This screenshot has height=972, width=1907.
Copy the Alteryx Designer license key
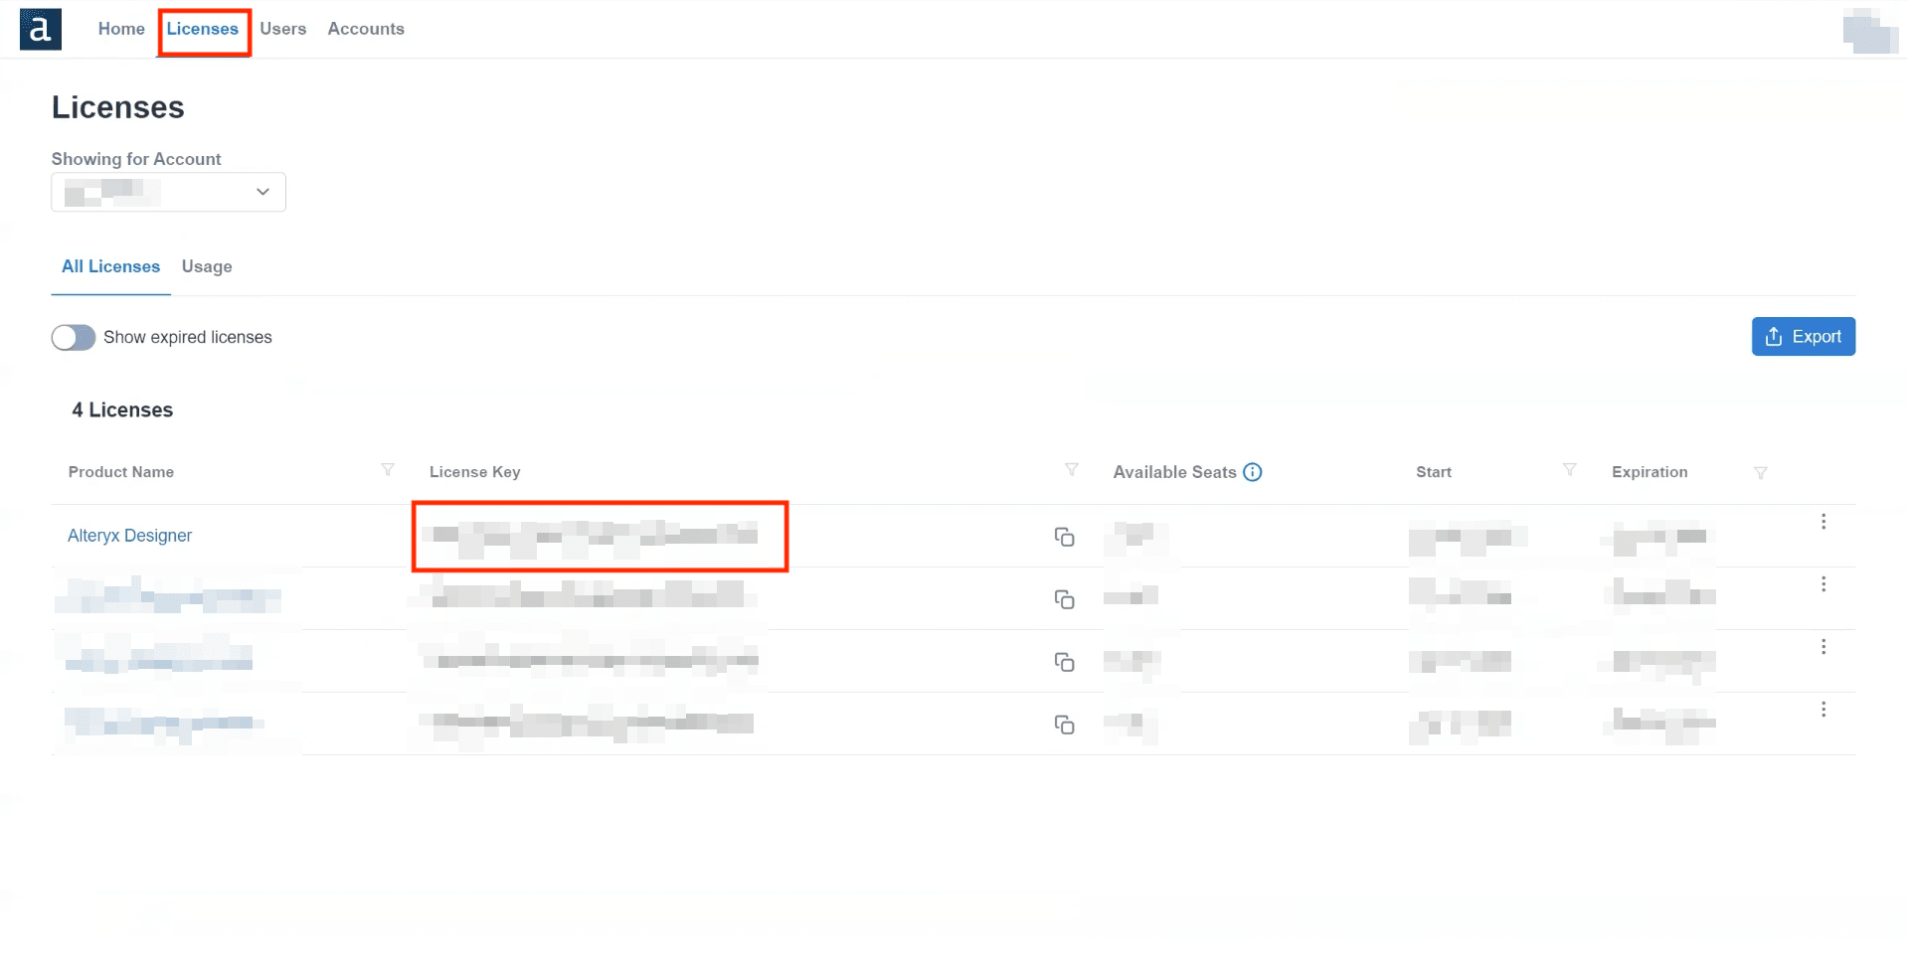(x=1064, y=537)
